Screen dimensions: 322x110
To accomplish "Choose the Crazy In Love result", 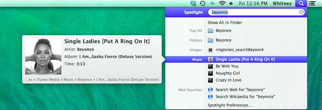I will click(x=228, y=80).
